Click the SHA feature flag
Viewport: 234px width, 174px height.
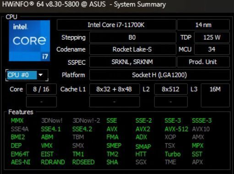pos(112,162)
